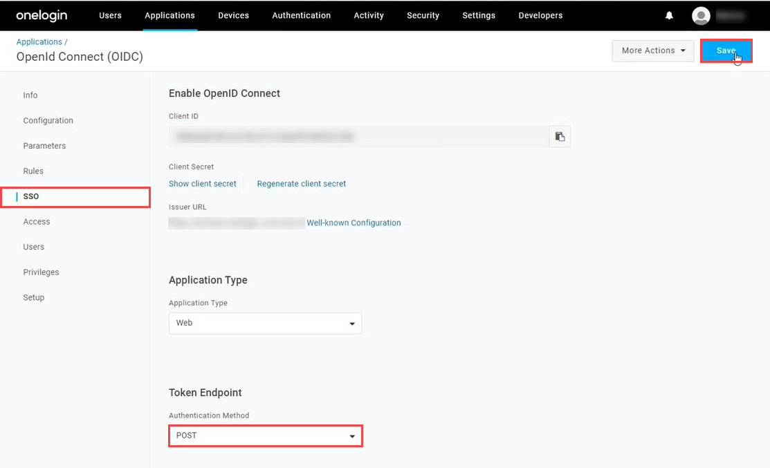Open Well-known Configuration link
770x468 pixels.
pos(354,223)
